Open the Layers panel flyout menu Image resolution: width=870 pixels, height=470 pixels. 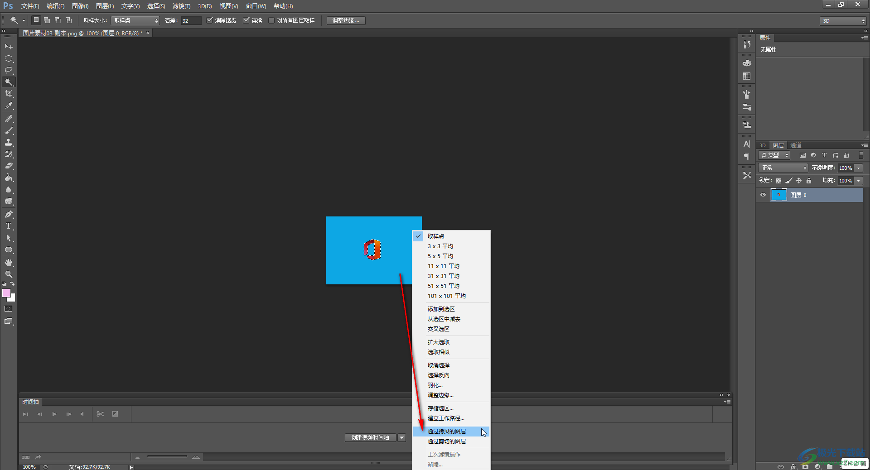click(865, 145)
